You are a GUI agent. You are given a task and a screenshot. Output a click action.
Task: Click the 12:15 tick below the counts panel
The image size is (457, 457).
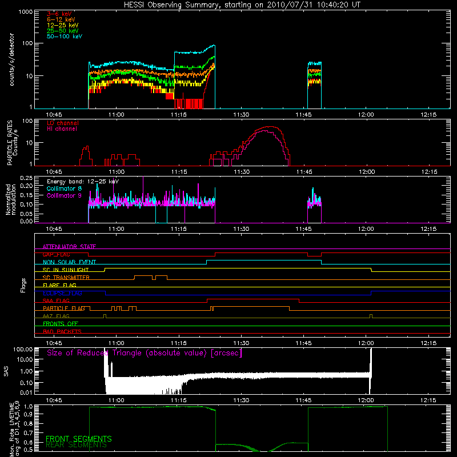click(428, 115)
